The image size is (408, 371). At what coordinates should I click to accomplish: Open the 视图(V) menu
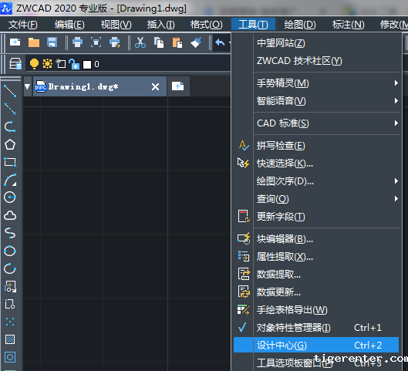coord(116,25)
